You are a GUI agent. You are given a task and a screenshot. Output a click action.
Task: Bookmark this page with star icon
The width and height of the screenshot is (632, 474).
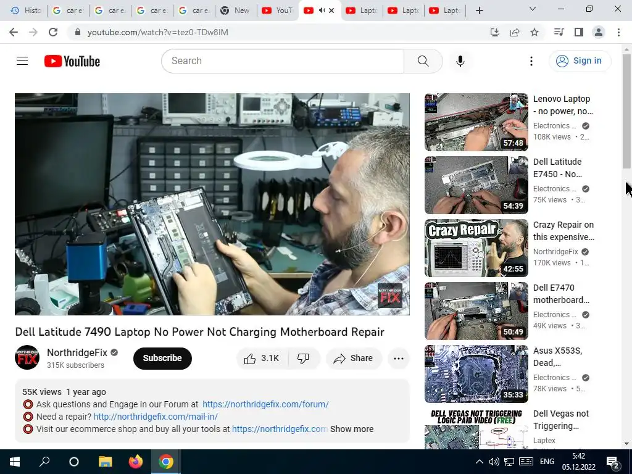[x=534, y=32]
